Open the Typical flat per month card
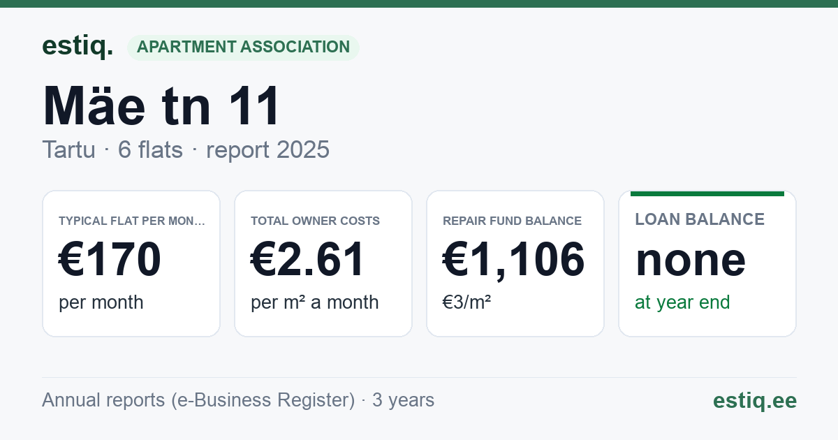 click(131, 263)
